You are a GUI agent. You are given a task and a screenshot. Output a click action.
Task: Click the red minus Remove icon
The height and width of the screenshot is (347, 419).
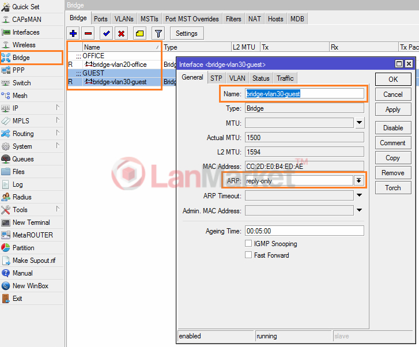click(x=88, y=33)
